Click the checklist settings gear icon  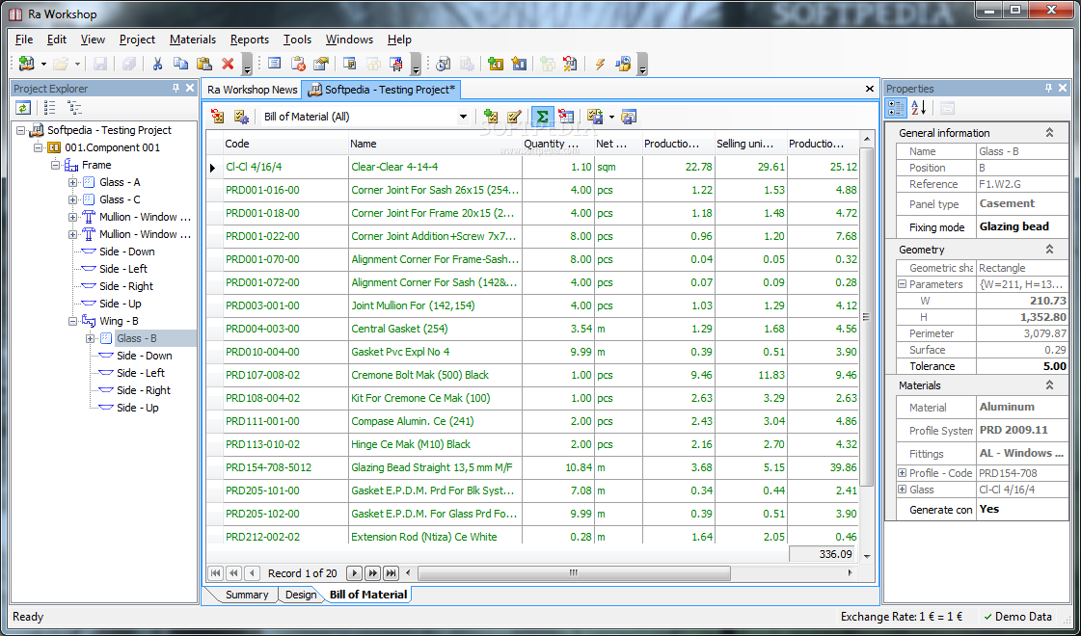coord(241,117)
